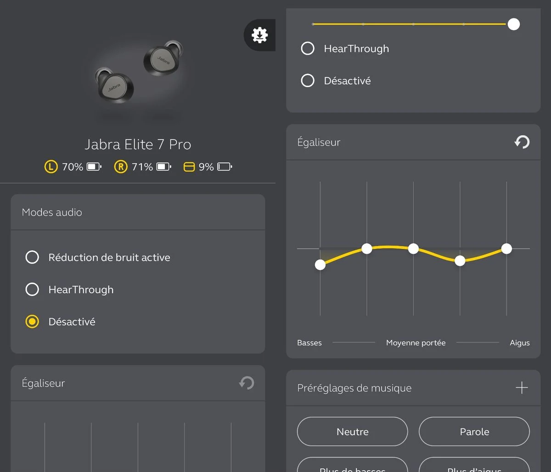Click the middle equalizer band handle
551x472 pixels.
(413, 249)
